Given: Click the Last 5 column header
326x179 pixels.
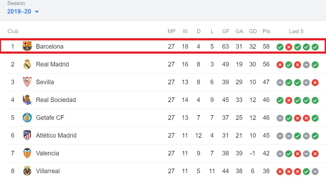Looking at the screenshot, I should tap(296, 31).
